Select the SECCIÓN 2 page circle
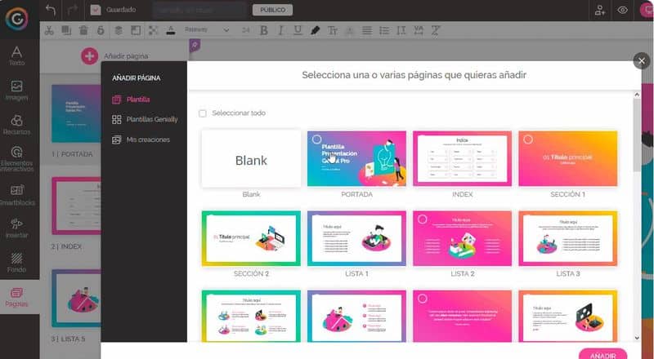This screenshot has height=359, width=654. coord(211,219)
